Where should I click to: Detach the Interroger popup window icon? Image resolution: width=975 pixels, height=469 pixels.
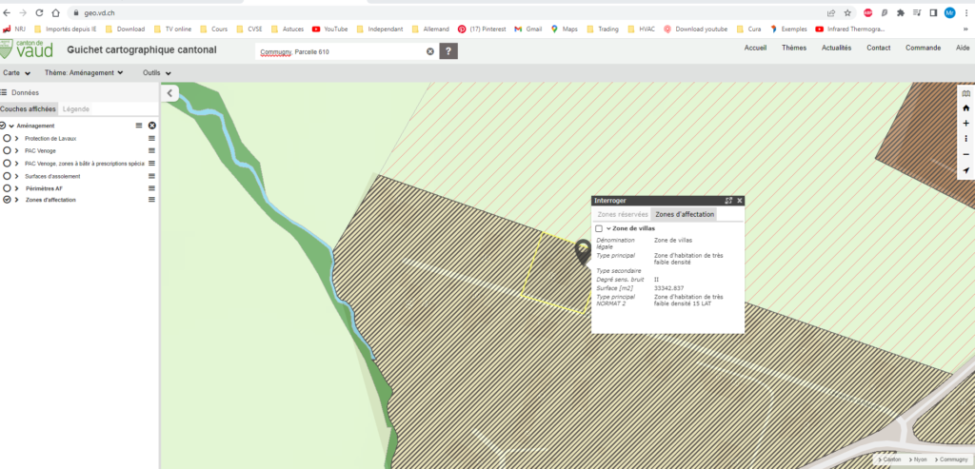point(728,201)
